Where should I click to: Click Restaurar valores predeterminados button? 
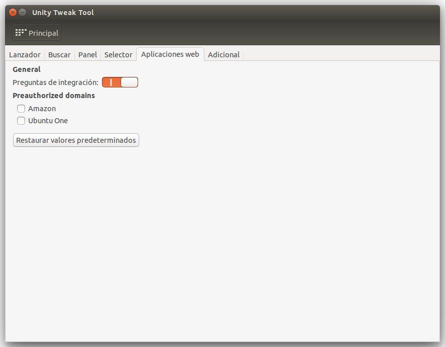coord(76,140)
